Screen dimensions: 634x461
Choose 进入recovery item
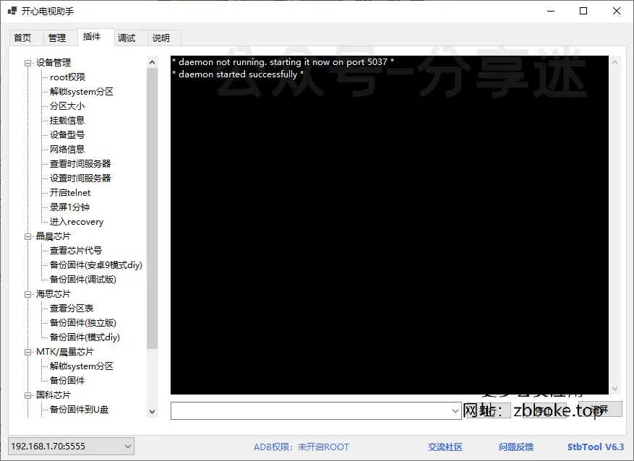[x=77, y=222]
